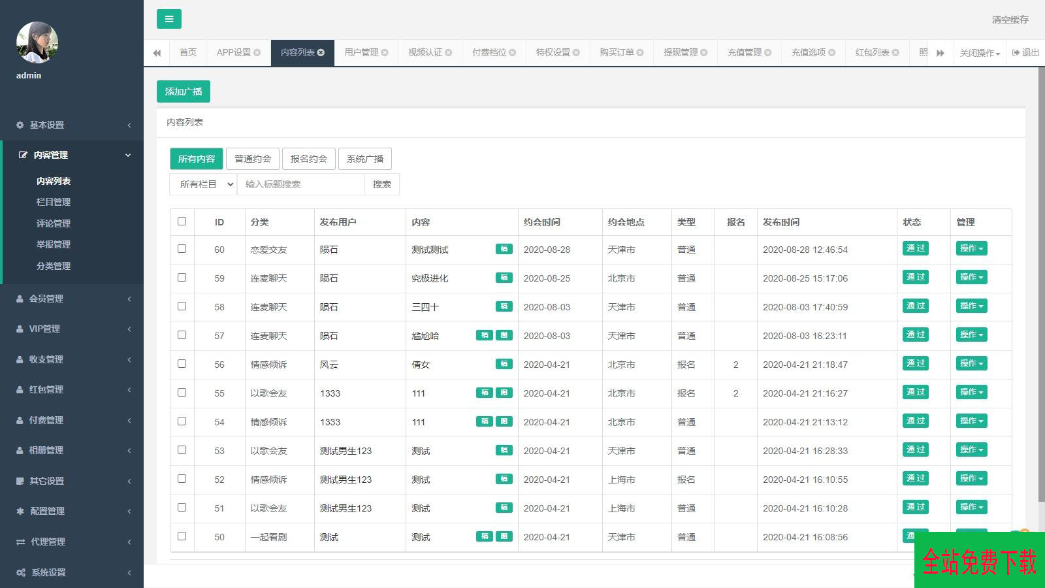Close the 内容列表 tab via its X icon
1045x588 pixels.
click(x=321, y=53)
